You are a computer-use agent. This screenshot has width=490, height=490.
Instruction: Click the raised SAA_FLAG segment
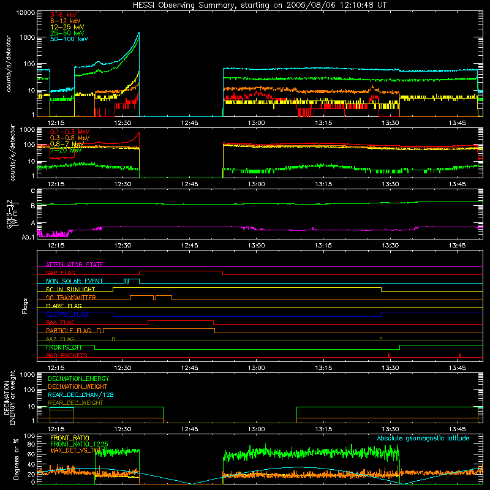click(x=181, y=321)
